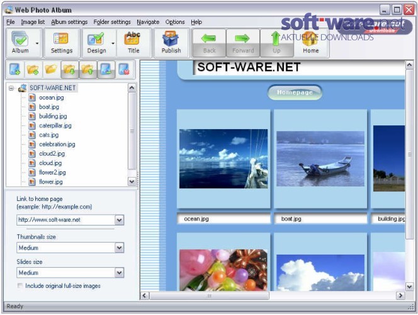Image resolution: width=418 pixels, height=315 pixels.
Task: Click the preview horizontal scroll left arrow
Action: coord(145,295)
